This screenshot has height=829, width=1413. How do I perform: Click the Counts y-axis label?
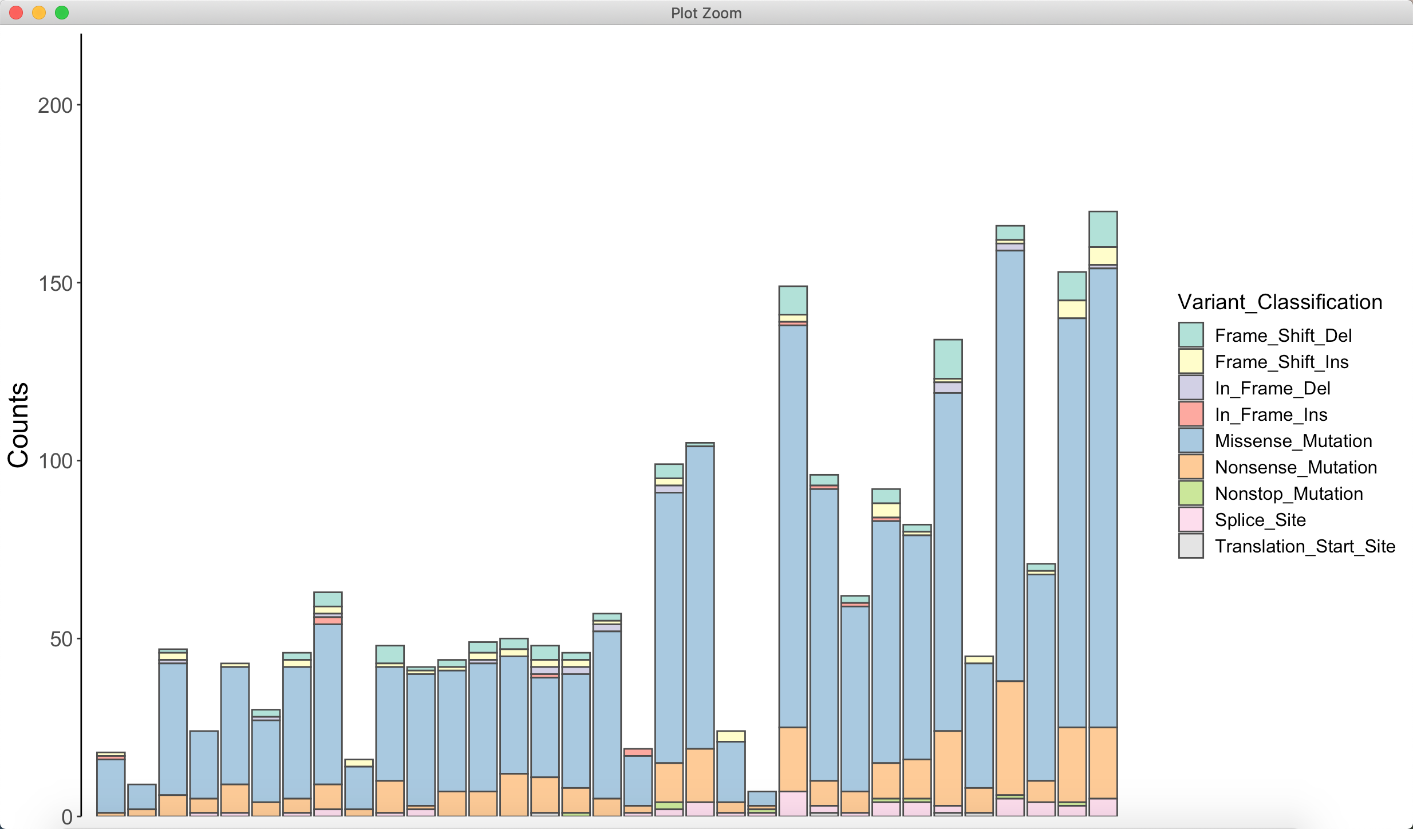(x=18, y=425)
